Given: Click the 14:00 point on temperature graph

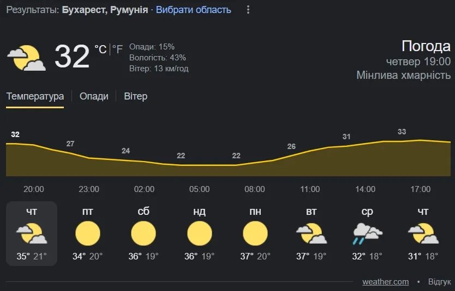Looking at the screenshot, I should click(365, 144).
